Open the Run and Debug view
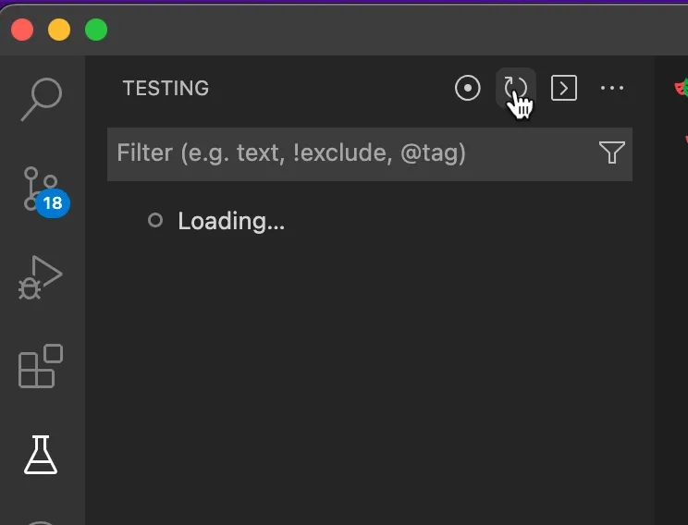The height and width of the screenshot is (525, 688). (40, 277)
